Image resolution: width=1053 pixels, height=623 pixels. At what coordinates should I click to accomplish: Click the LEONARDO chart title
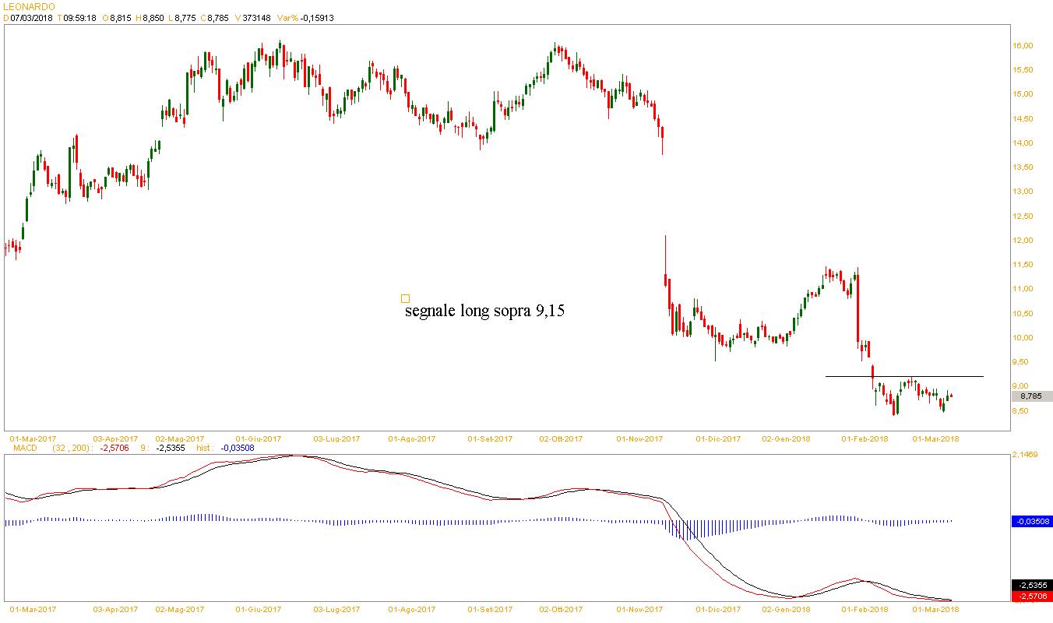(x=29, y=6)
